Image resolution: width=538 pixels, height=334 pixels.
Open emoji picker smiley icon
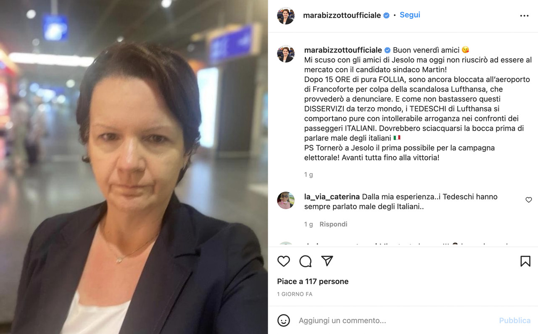coord(284,321)
